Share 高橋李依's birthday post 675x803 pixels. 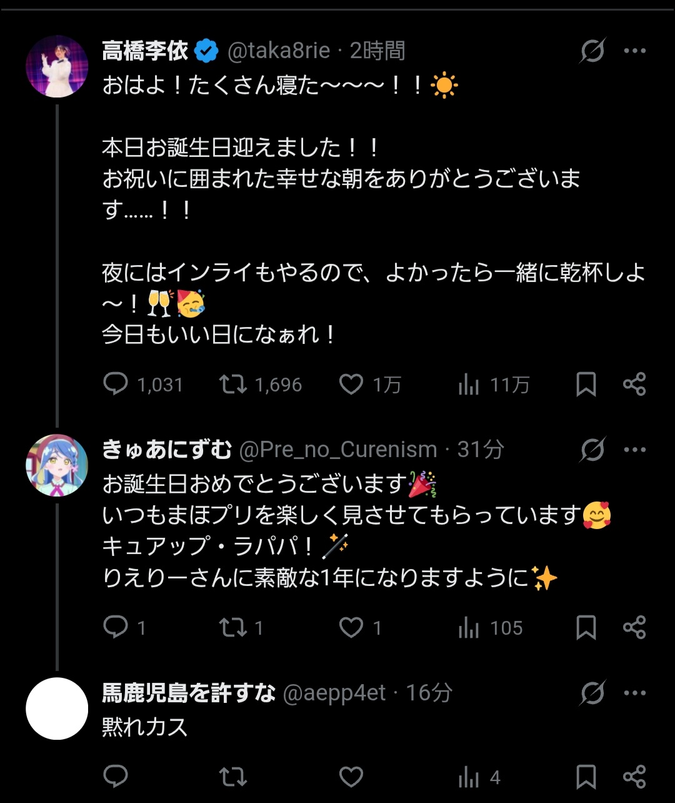pyautogui.click(x=634, y=384)
